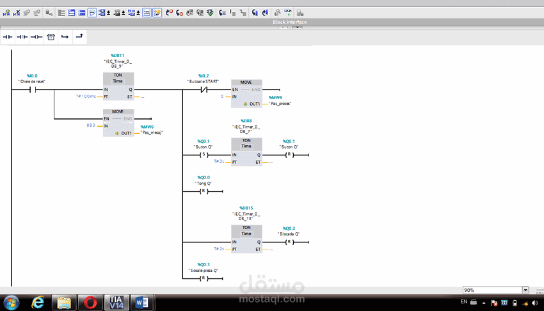Launch Internet Explorer from the taskbar
Viewport: 544px width, 311px height.
pos(38,303)
